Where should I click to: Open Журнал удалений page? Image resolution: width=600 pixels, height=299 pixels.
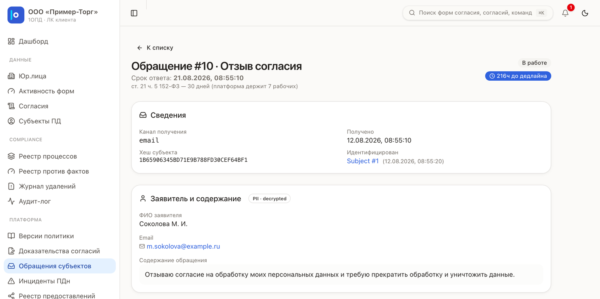pyautogui.click(x=60, y=186)
